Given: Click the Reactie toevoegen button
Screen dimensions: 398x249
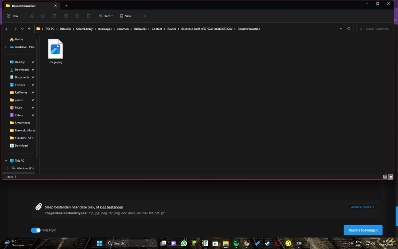Looking at the screenshot, I should 363,230.
